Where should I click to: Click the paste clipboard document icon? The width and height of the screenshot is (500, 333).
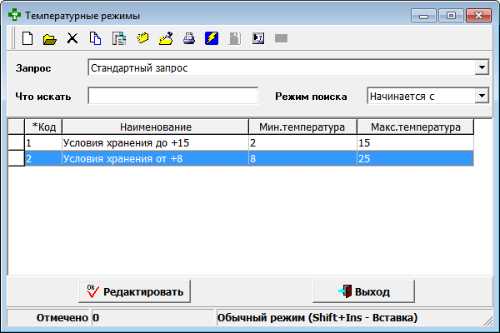119,38
